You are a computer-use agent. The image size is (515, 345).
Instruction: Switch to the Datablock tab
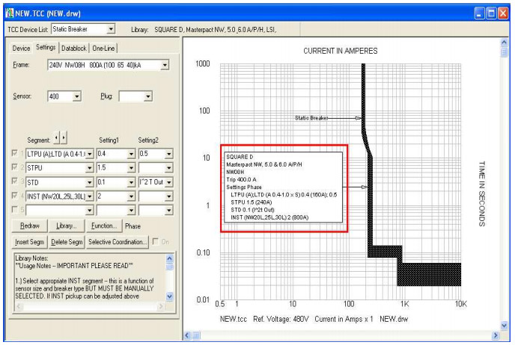74,48
